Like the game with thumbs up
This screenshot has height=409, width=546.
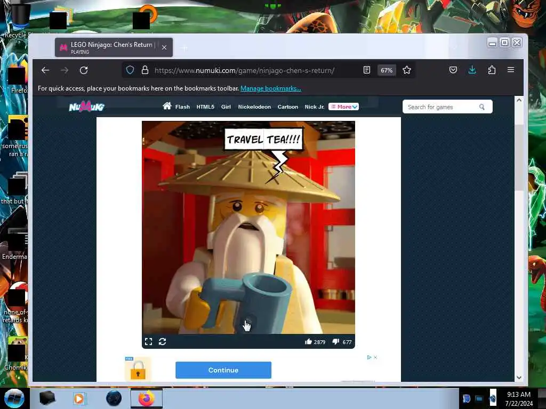click(x=308, y=341)
